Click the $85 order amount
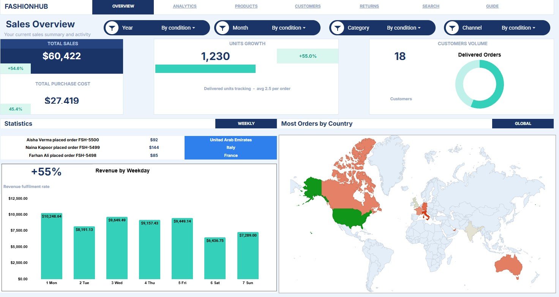Viewport: 559px width, 297px height. click(154, 155)
